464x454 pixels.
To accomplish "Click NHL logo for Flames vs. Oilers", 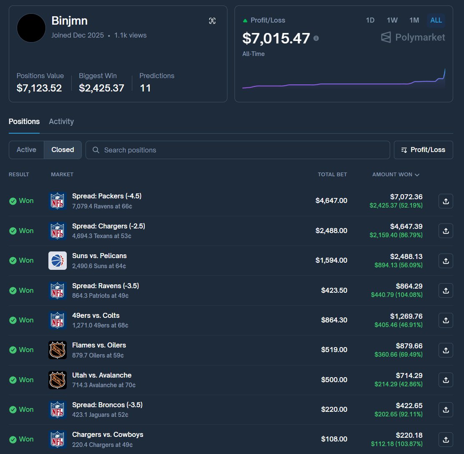I will click(58, 350).
